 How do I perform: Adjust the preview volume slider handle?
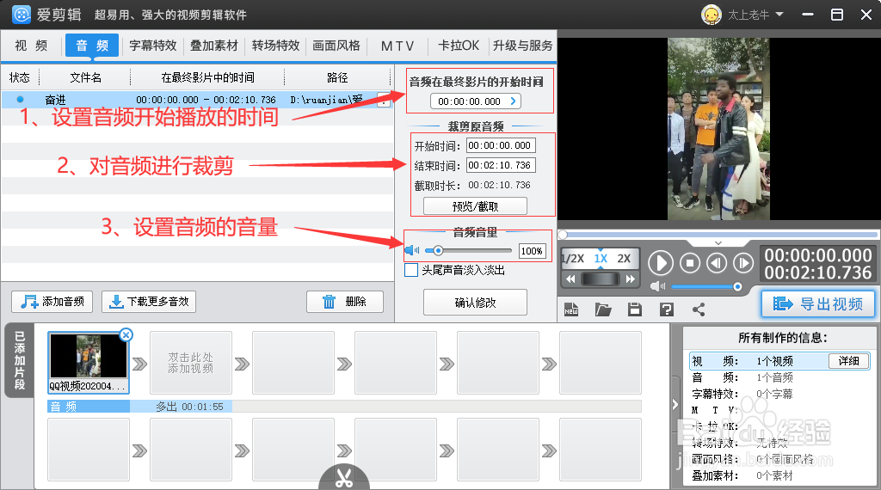pyautogui.click(x=737, y=287)
